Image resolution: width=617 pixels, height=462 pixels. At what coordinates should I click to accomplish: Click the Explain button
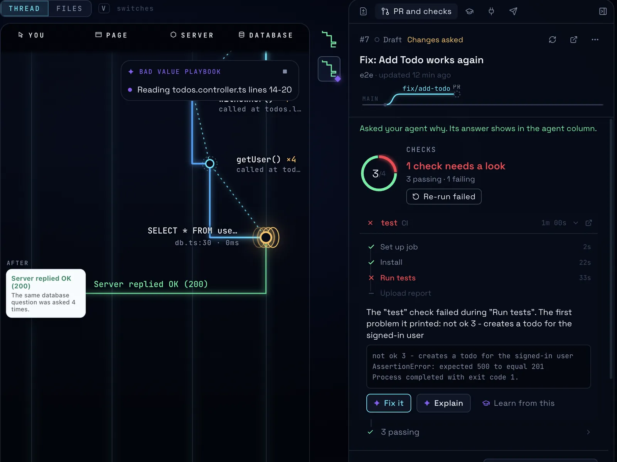pyautogui.click(x=443, y=403)
